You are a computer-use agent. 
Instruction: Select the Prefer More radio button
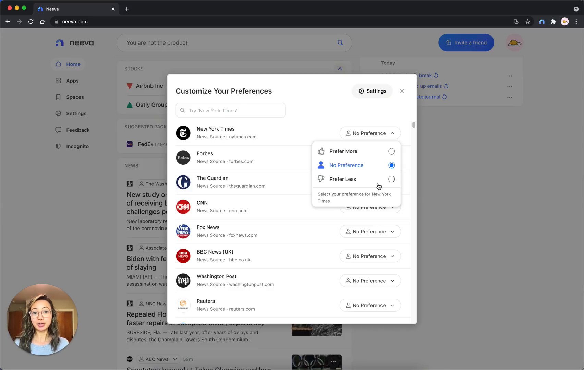(391, 151)
